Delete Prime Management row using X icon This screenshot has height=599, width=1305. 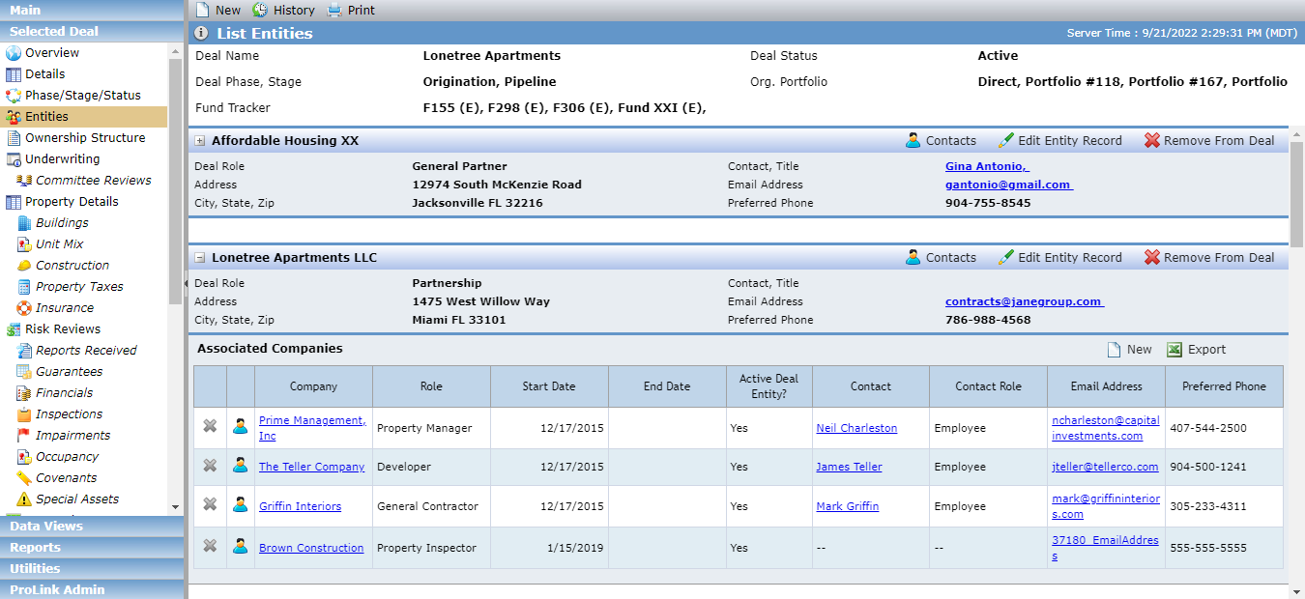pos(210,425)
